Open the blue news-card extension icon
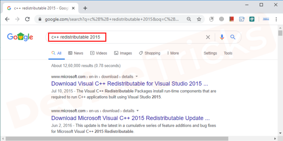Viewport: 283px width, 141px height. [242, 19]
